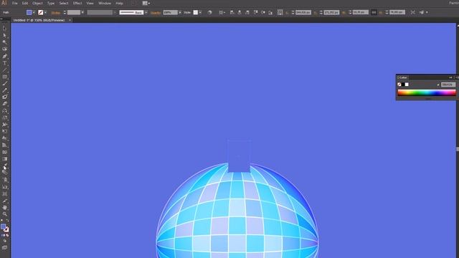Select the Hand tool
This screenshot has height=258, width=459.
[4, 207]
